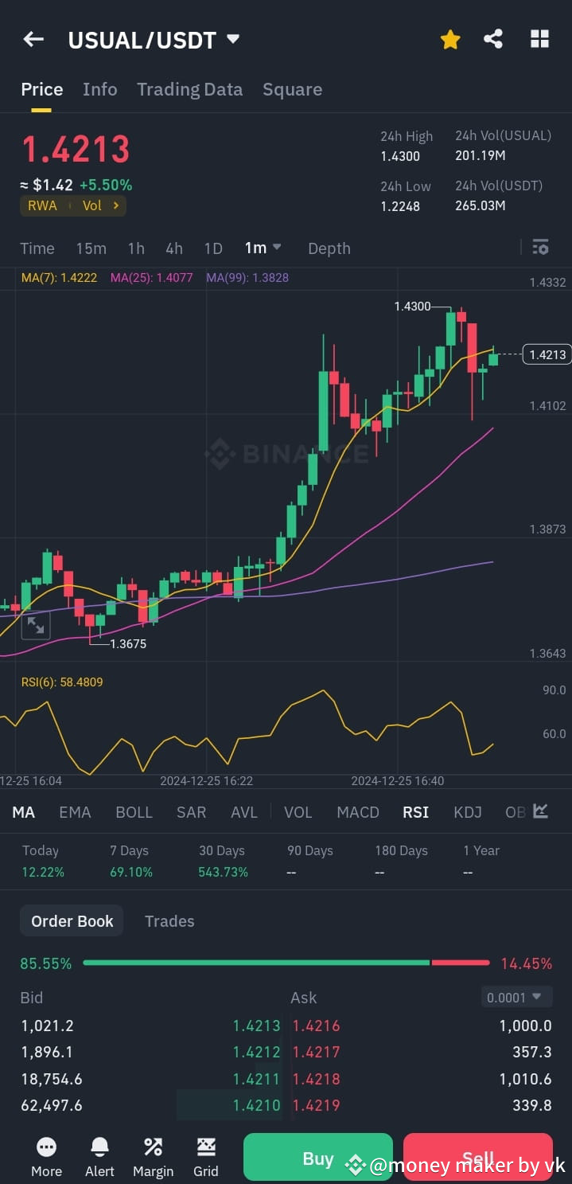Screen dimensions: 572x1184
Task: Toggle the SAR indicator
Action: coord(191,812)
